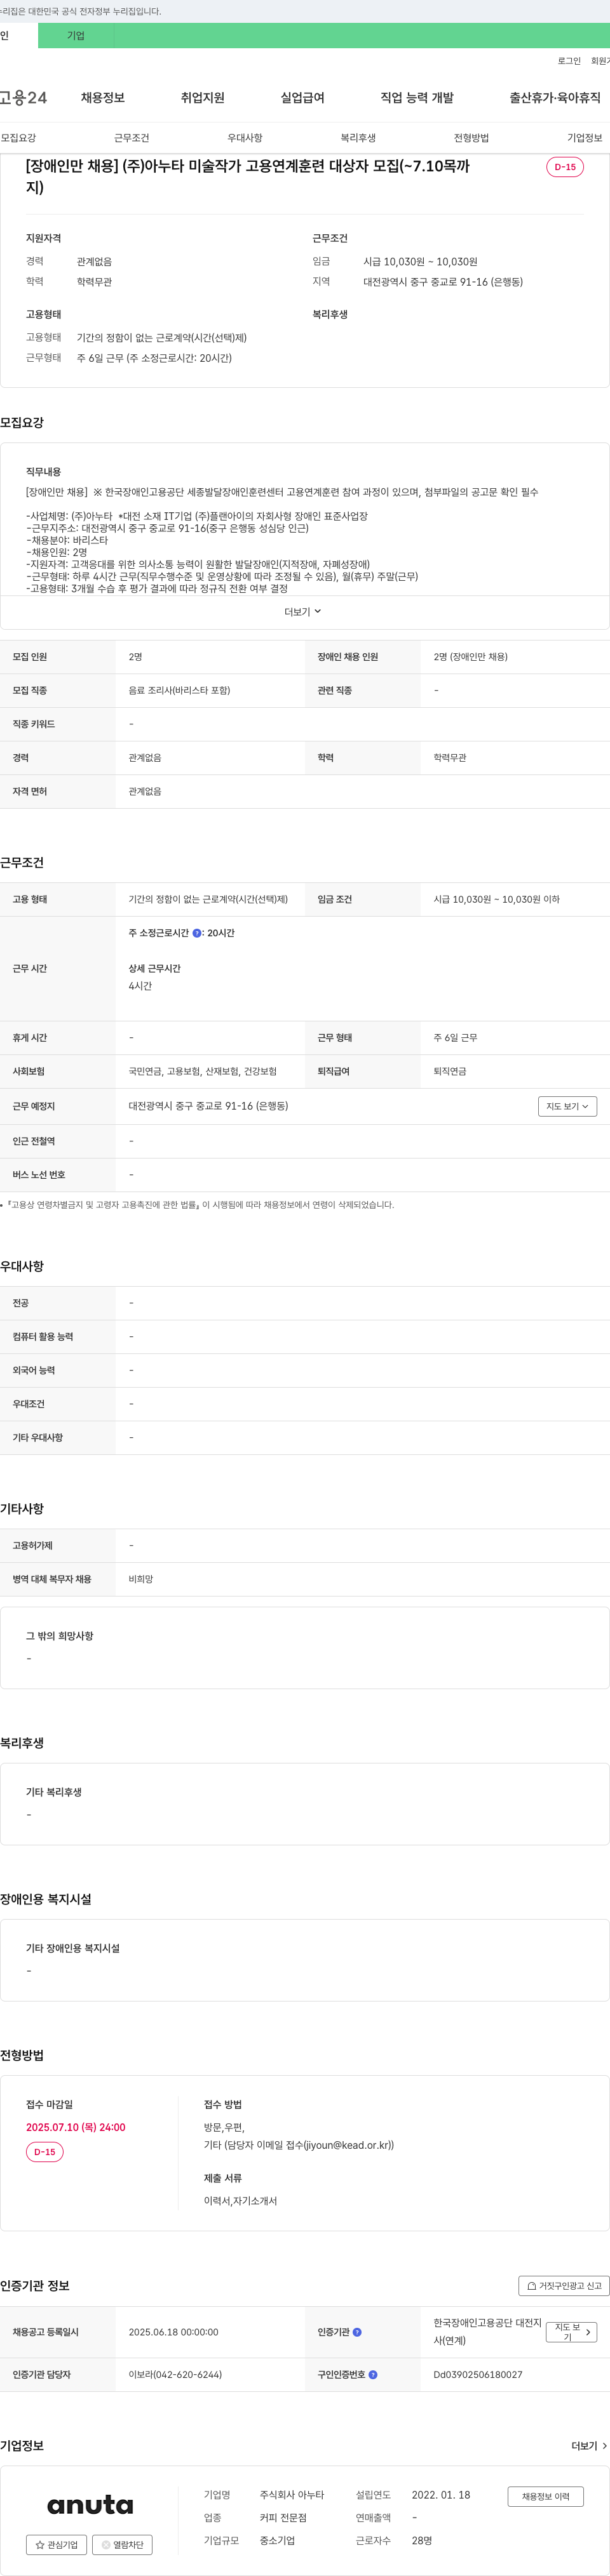Select 주 6일 근무 in 근무 형태 row

(455, 1038)
